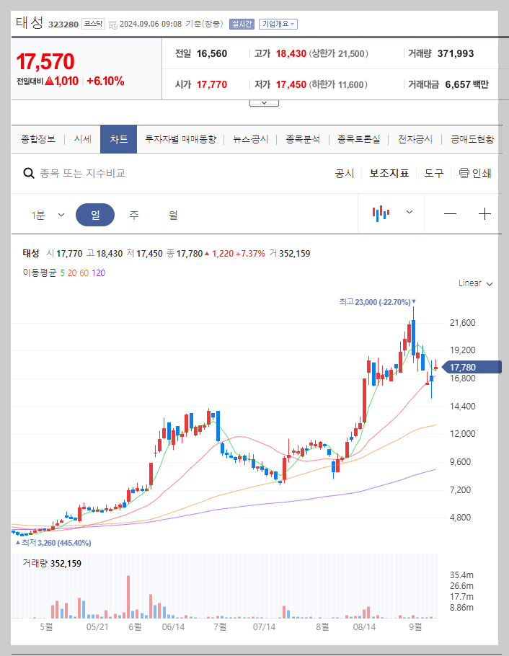The image size is (509, 656).
Task: Zoom out using the minus icon
Action: [450, 212]
